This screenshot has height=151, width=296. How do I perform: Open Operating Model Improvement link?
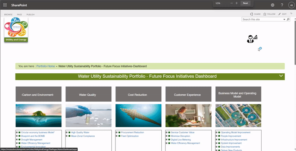click(x=236, y=133)
